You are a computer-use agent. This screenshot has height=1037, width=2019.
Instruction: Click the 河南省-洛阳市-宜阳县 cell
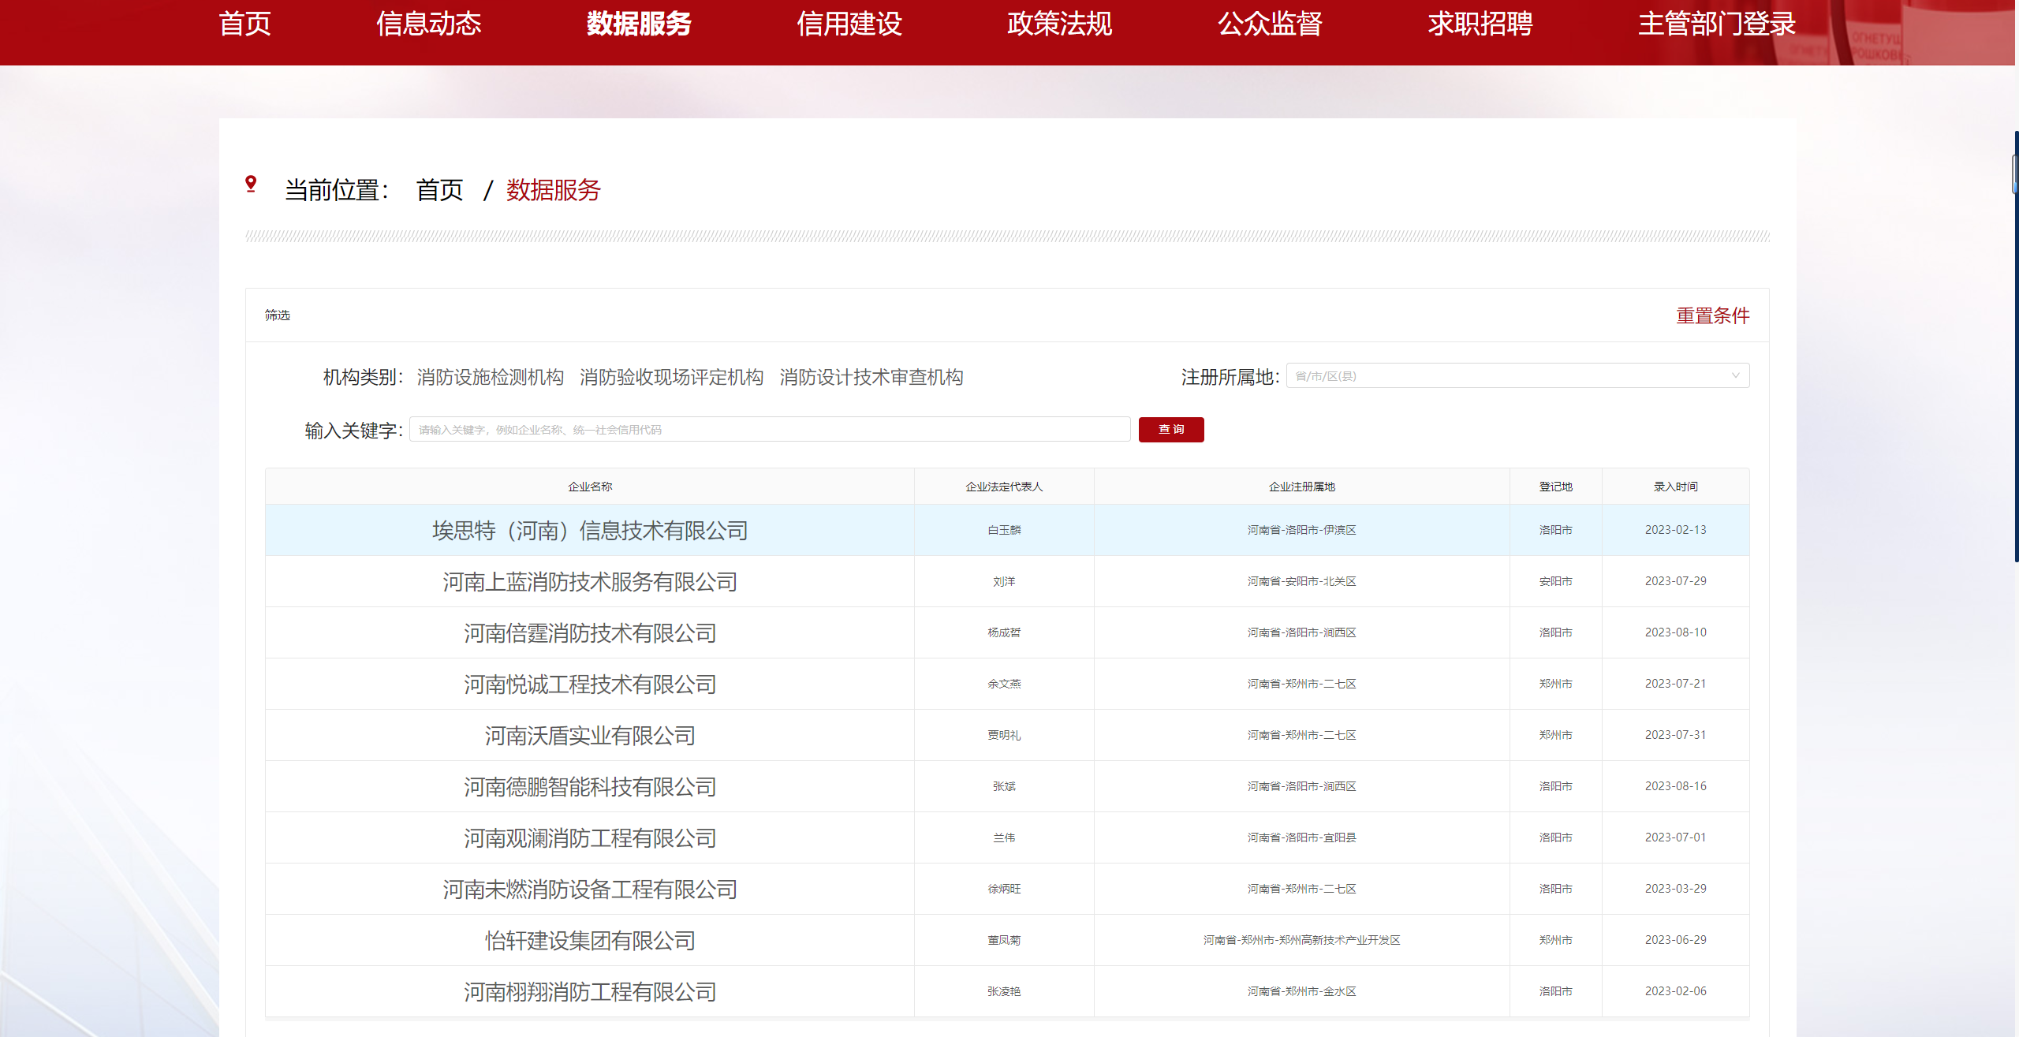pyautogui.click(x=1302, y=837)
